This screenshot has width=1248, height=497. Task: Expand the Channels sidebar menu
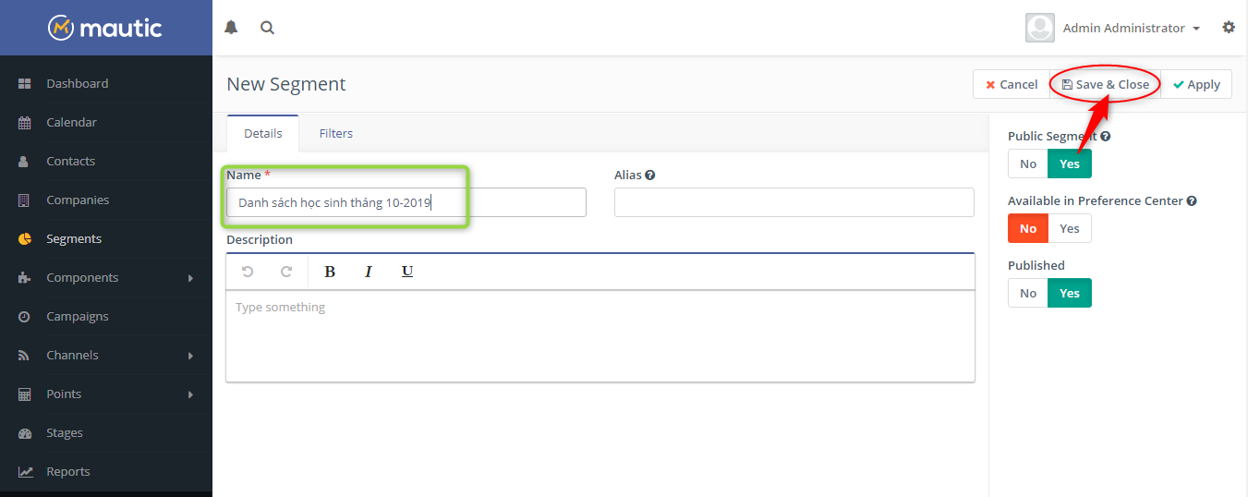click(x=106, y=355)
